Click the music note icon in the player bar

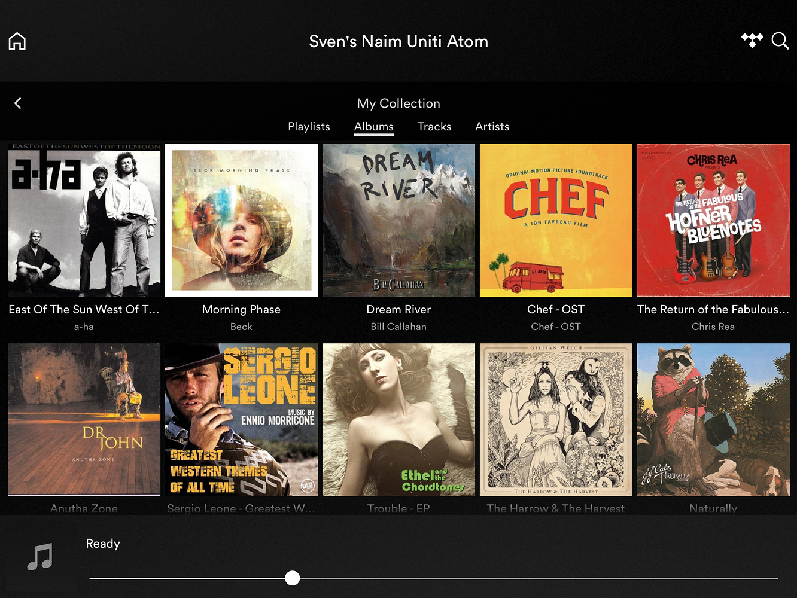39,557
